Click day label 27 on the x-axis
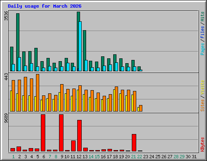 pyautogui.click(x=170, y=157)
